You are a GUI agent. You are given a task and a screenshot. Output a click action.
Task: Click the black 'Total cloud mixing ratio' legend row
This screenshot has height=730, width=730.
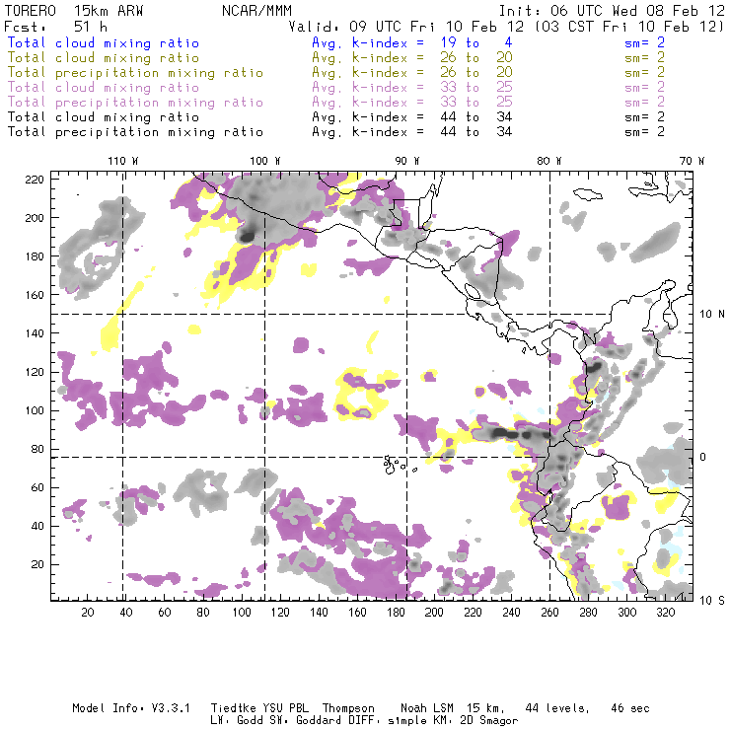104,117
